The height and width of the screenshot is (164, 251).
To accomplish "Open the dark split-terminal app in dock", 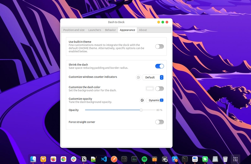I will 124,159.
